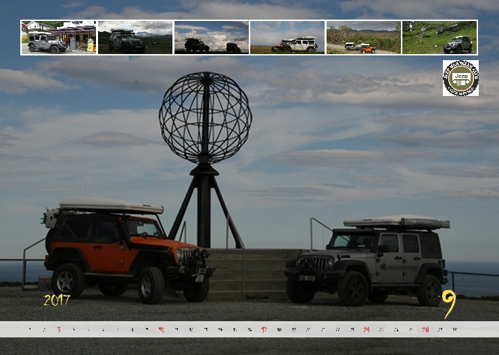Screen dimensions: 499x355
Task: Open the gas station Jeep thumbnail
Action: [58, 37]
